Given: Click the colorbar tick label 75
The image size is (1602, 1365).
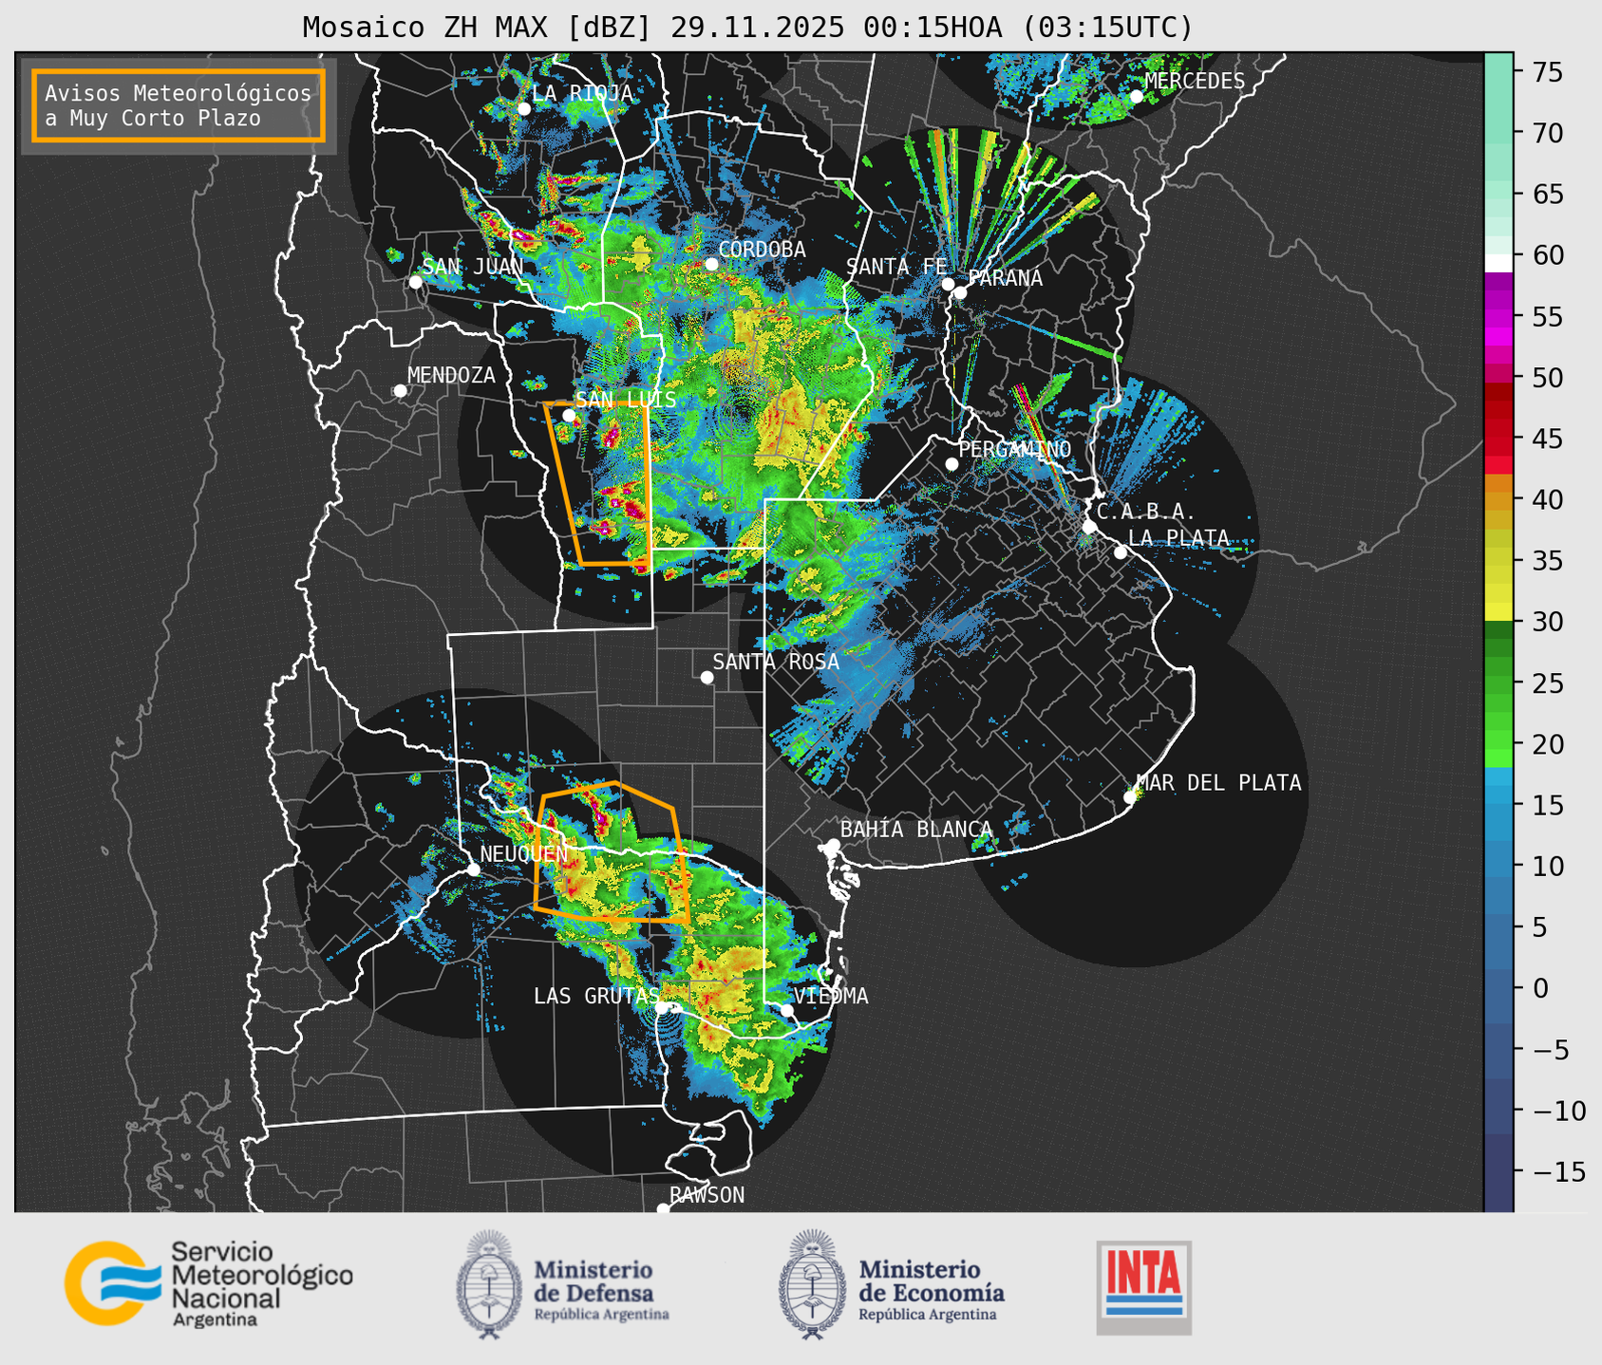Looking at the screenshot, I should [x=1547, y=72].
